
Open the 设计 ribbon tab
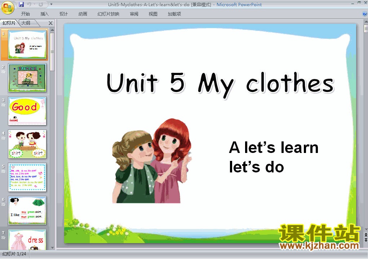tap(63, 14)
